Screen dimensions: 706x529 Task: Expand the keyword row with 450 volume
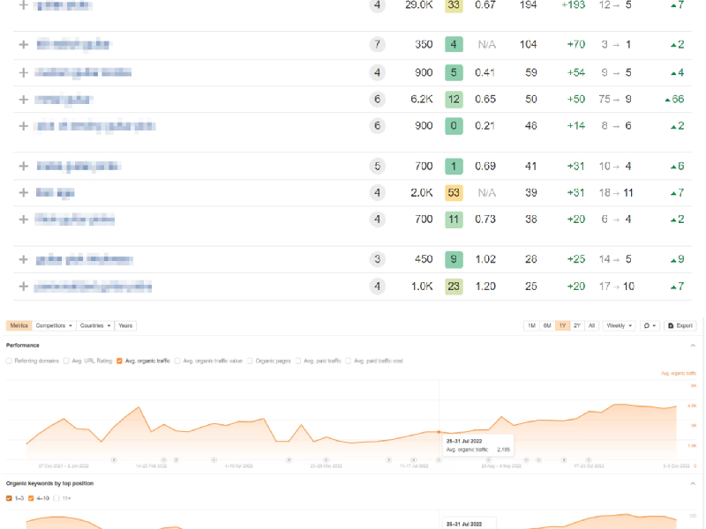(x=24, y=259)
